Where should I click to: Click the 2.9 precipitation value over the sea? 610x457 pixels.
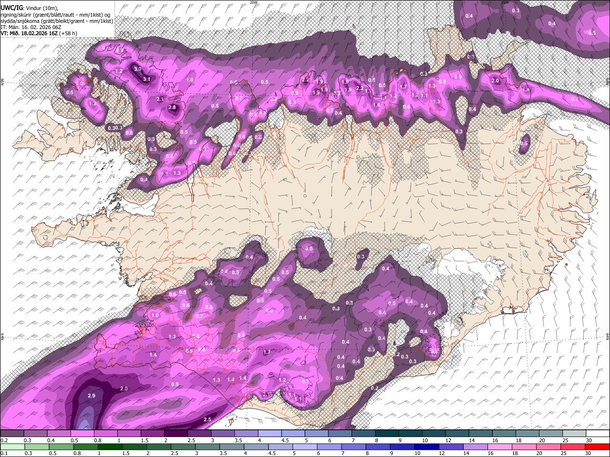click(x=92, y=396)
